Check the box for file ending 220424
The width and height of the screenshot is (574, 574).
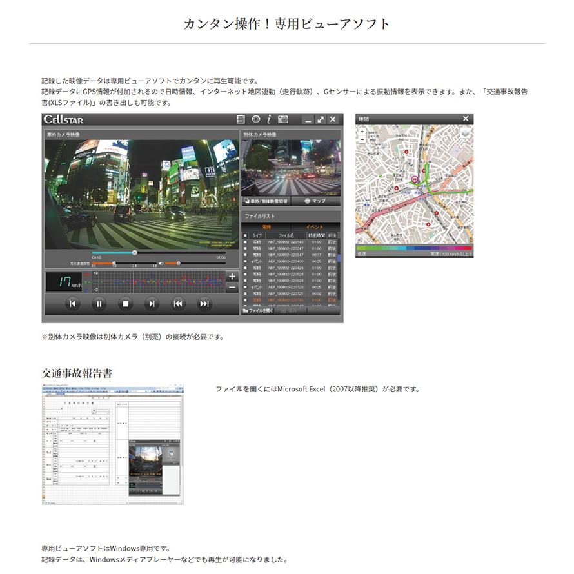(x=245, y=268)
